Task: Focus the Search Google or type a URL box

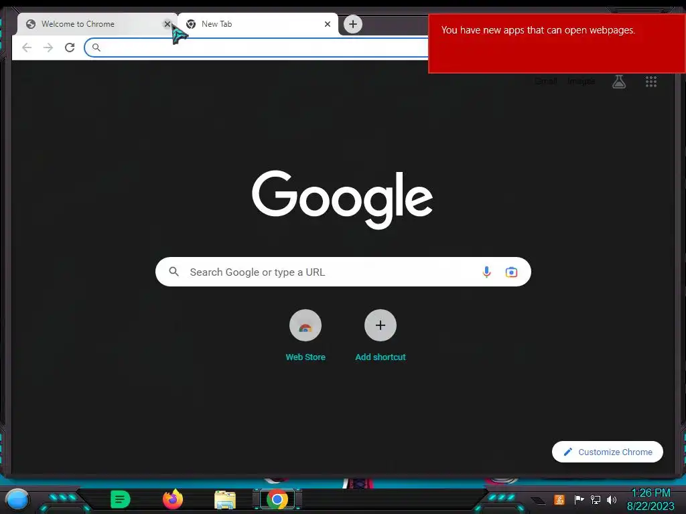Action: (x=343, y=272)
